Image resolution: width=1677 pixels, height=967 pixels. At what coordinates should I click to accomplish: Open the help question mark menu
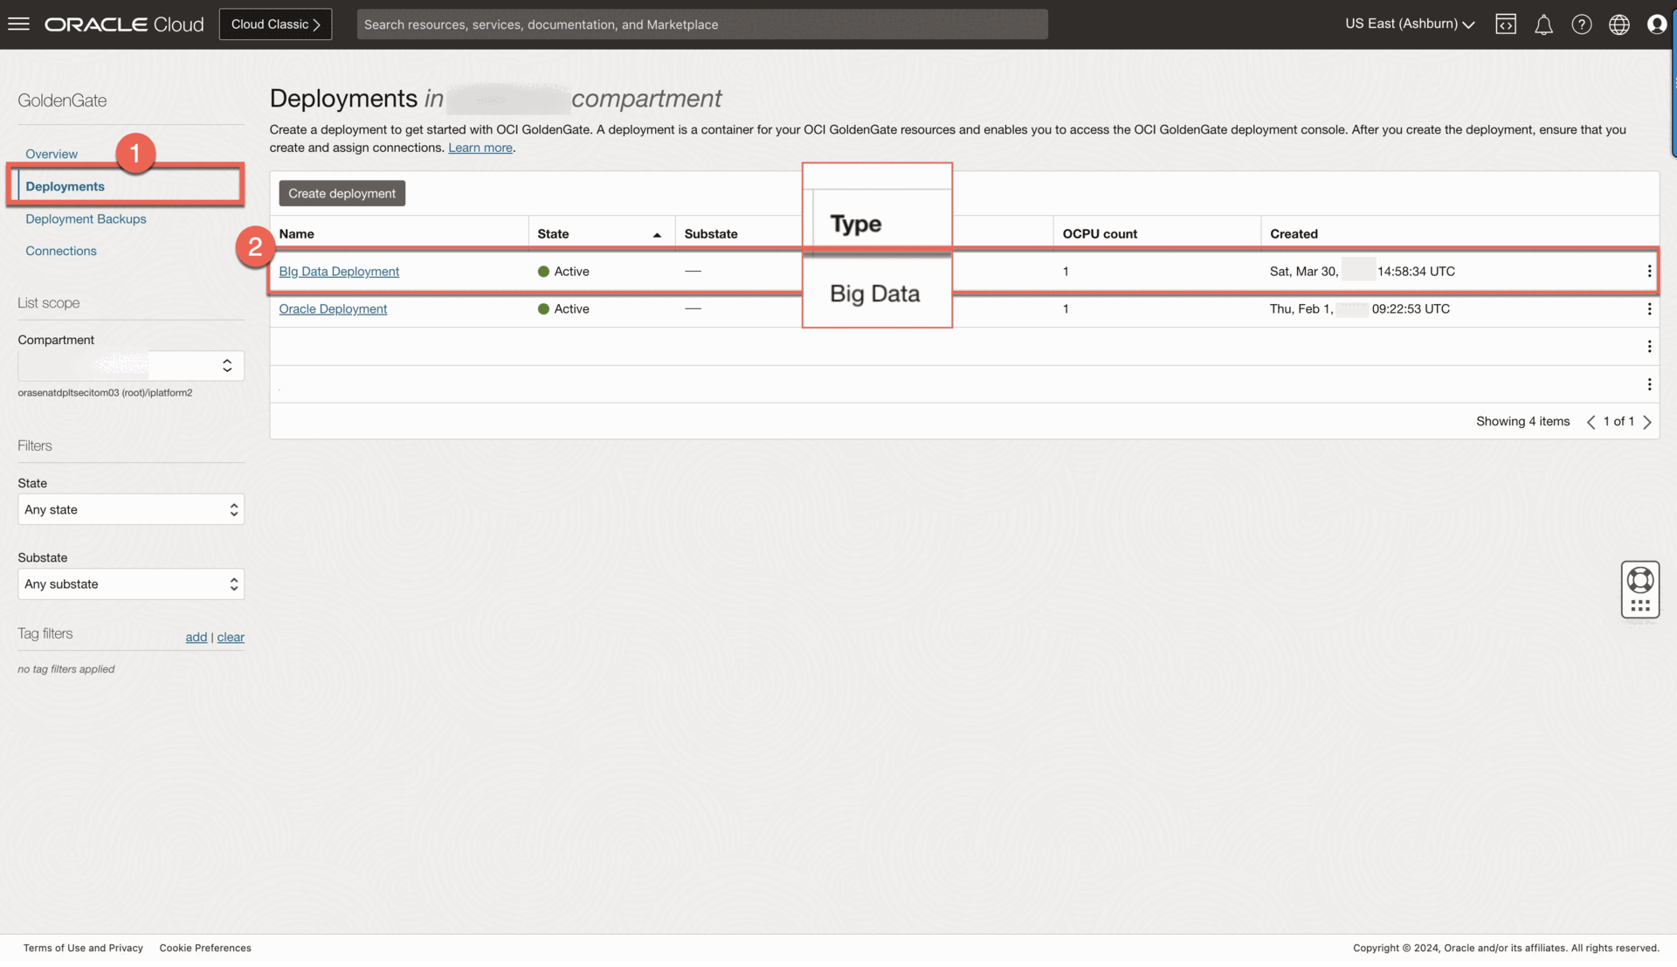click(1581, 24)
